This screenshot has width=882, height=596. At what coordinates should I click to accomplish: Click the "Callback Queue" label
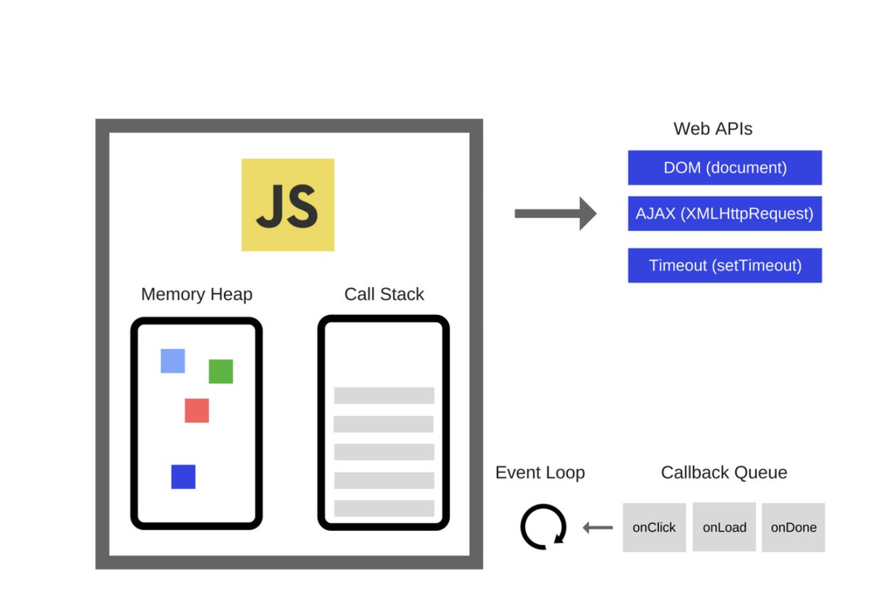point(724,472)
